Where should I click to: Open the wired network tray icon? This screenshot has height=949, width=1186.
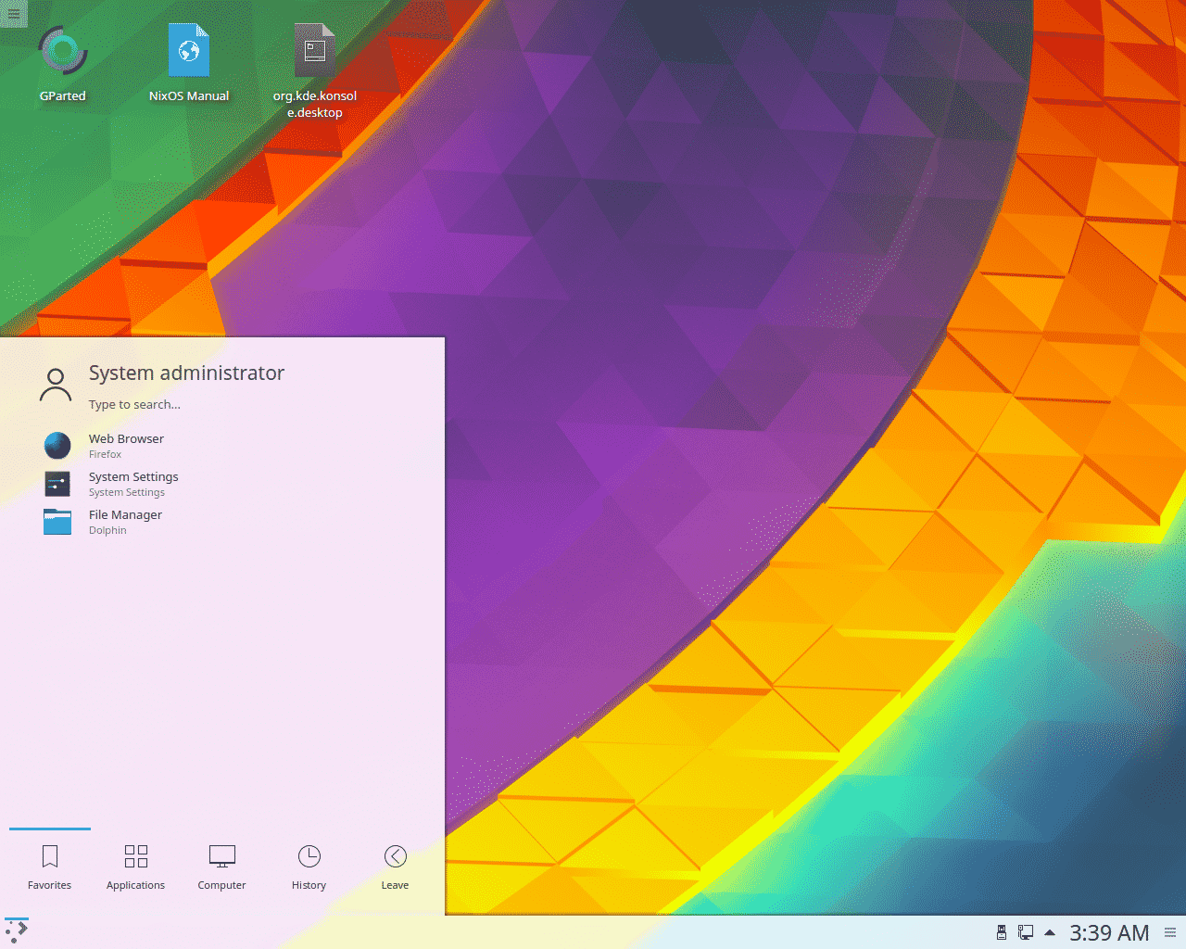click(x=1026, y=932)
